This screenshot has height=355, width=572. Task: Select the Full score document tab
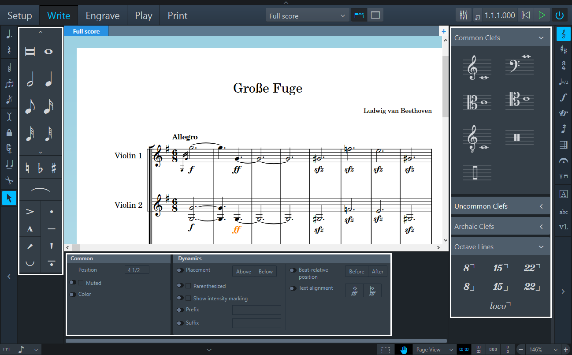coord(86,31)
